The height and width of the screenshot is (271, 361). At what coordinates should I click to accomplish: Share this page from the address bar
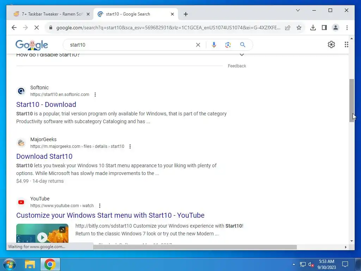(288, 28)
